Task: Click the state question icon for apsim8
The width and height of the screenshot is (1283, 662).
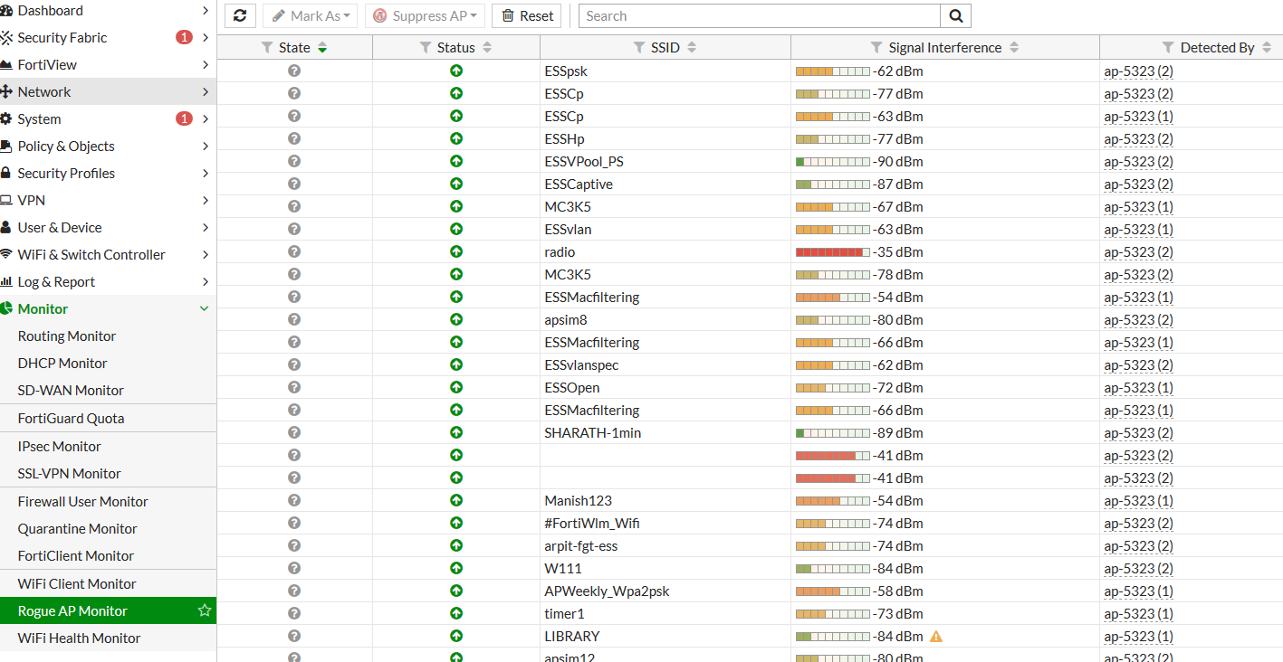Action: click(x=294, y=319)
